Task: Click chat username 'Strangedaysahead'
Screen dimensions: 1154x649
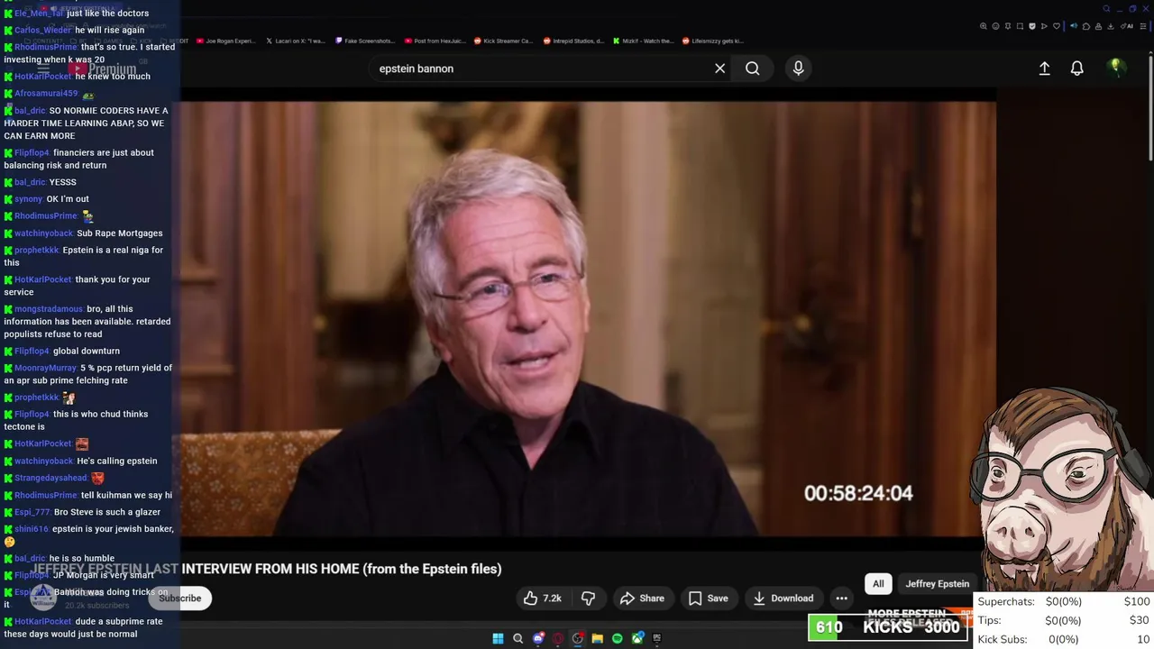Action: (50, 479)
